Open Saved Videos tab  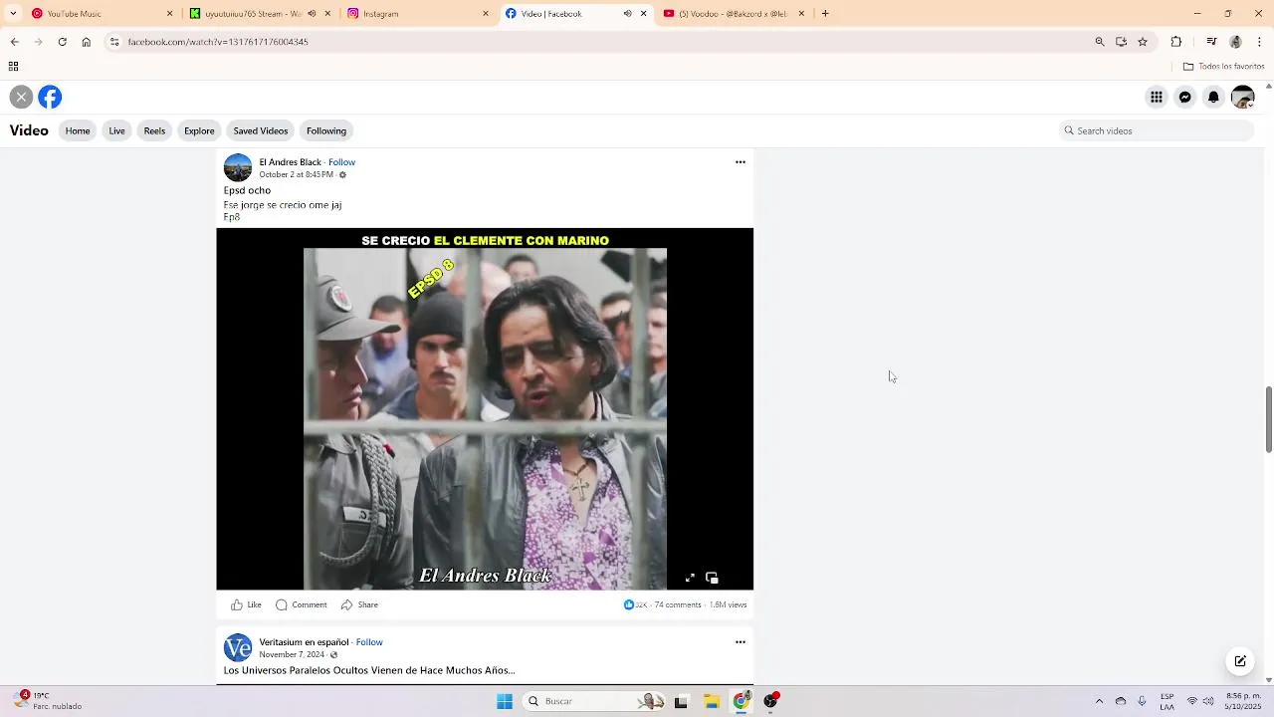pos(261,130)
